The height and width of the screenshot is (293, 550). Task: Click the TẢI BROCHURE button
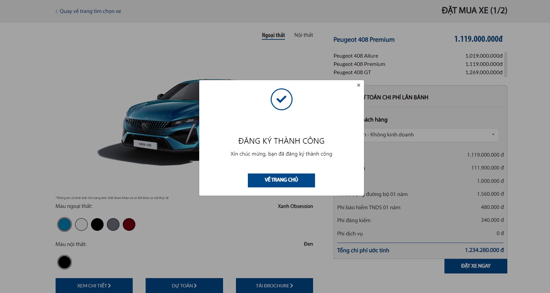click(x=274, y=285)
